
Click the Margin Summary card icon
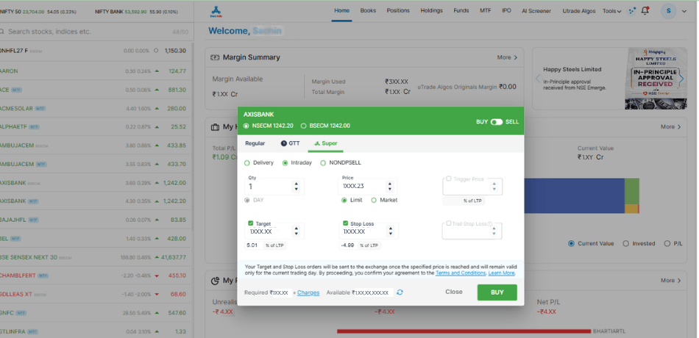tap(215, 57)
